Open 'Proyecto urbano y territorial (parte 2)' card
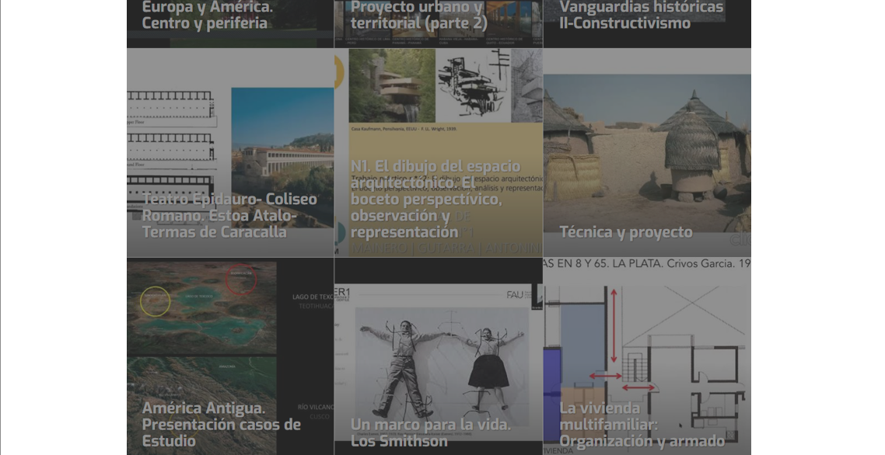885x455 pixels. click(439, 23)
